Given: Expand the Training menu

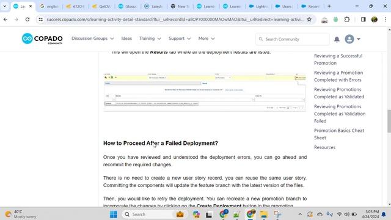Looking at the screenshot, I should click(150, 38).
